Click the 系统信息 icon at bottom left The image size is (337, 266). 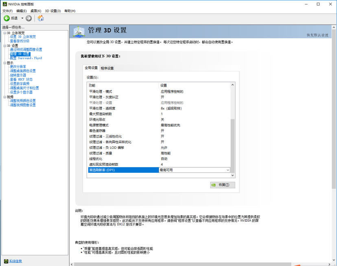tap(6, 261)
